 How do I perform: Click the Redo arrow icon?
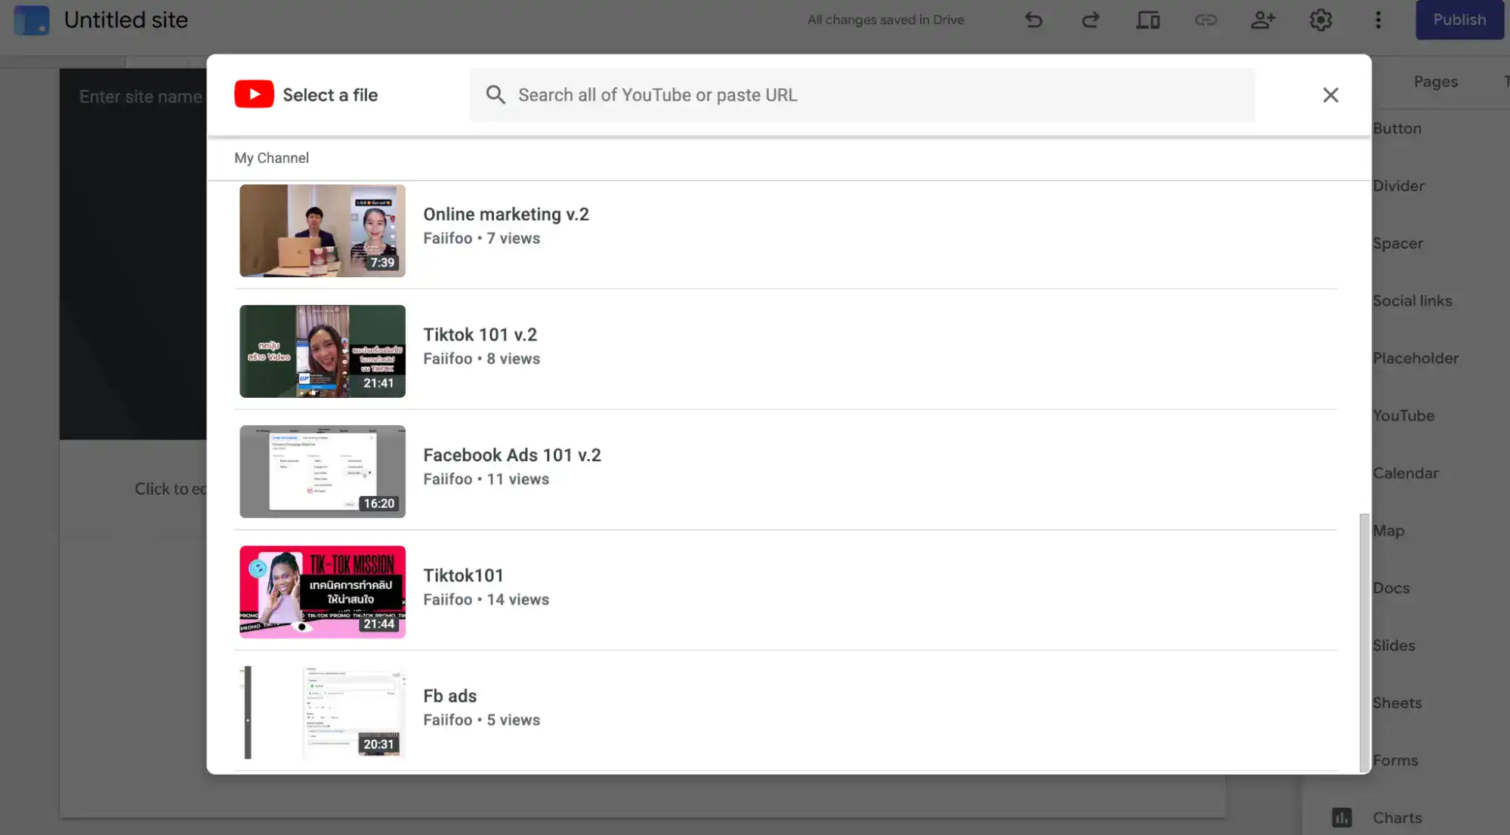[x=1090, y=20]
